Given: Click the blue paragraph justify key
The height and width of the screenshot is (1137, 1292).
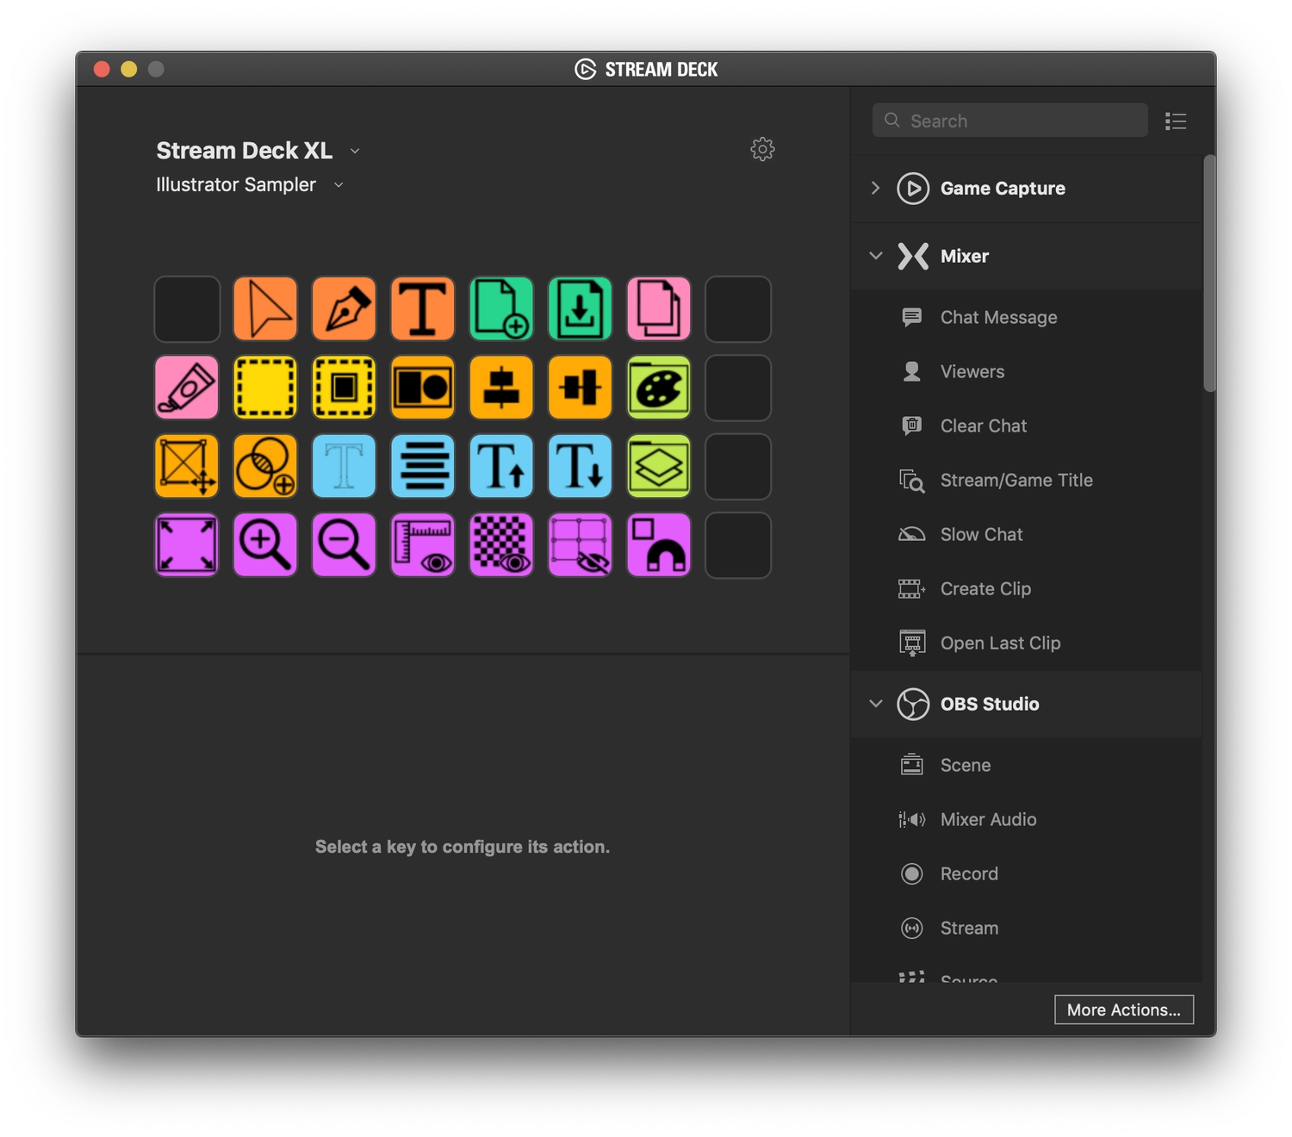Looking at the screenshot, I should pos(422,466).
